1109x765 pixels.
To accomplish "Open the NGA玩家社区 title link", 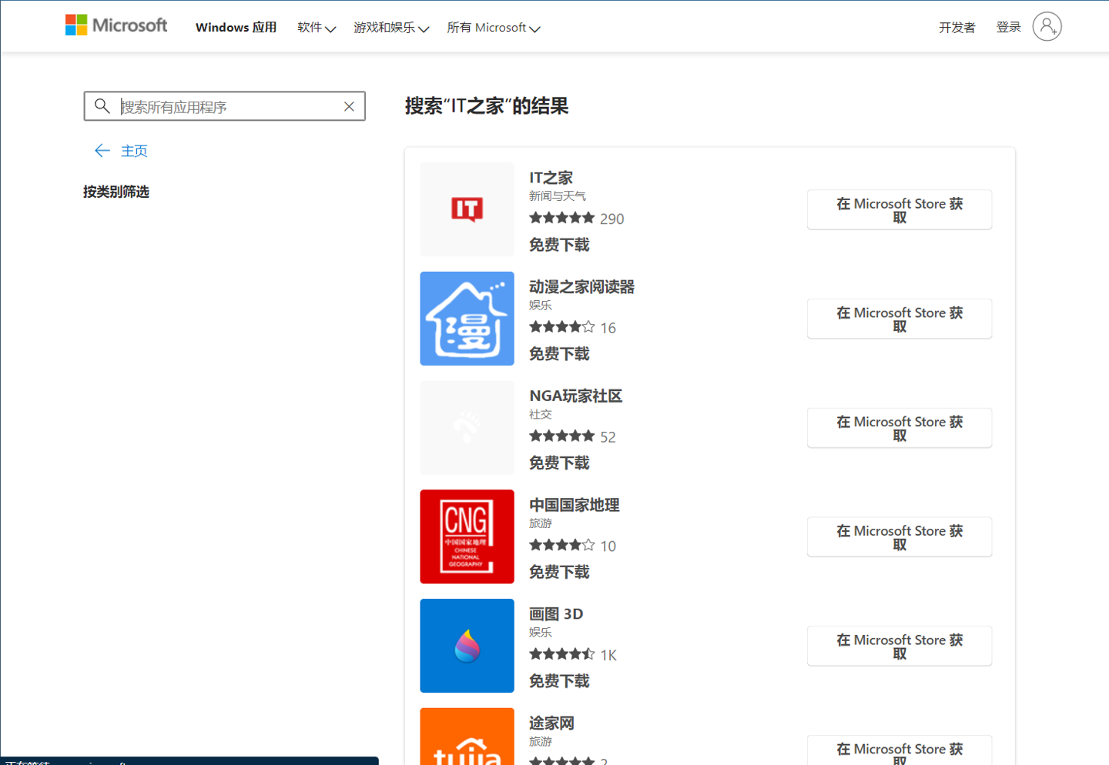I will point(575,396).
